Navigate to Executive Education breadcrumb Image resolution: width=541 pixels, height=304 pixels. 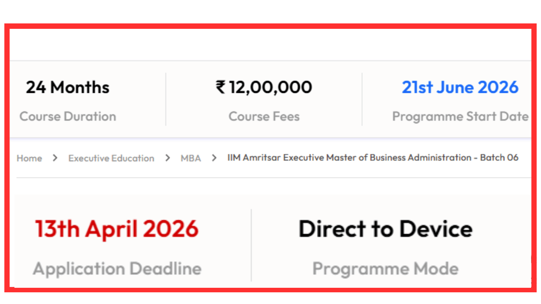tap(111, 158)
